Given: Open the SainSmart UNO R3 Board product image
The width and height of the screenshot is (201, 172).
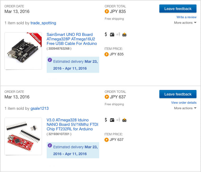Looking at the screenshot, I should pos(23,51).
